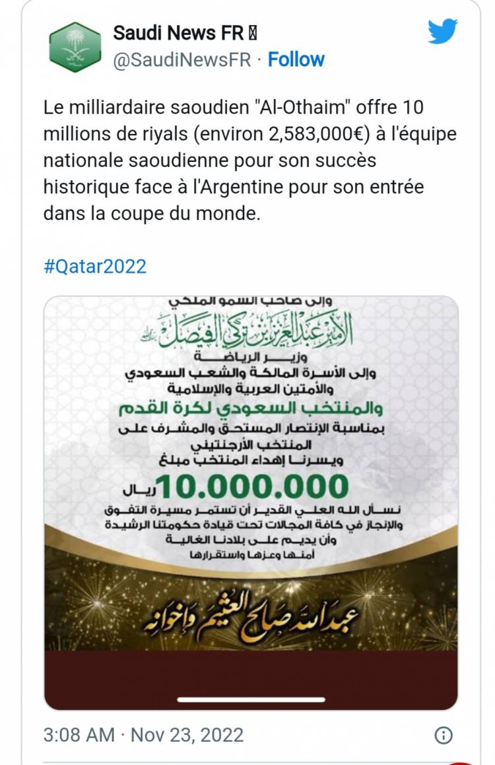The width and height of the screenshot is (495, 765).
Task: Follow the SaudiNewsFR account
Action: click(296, 59)
